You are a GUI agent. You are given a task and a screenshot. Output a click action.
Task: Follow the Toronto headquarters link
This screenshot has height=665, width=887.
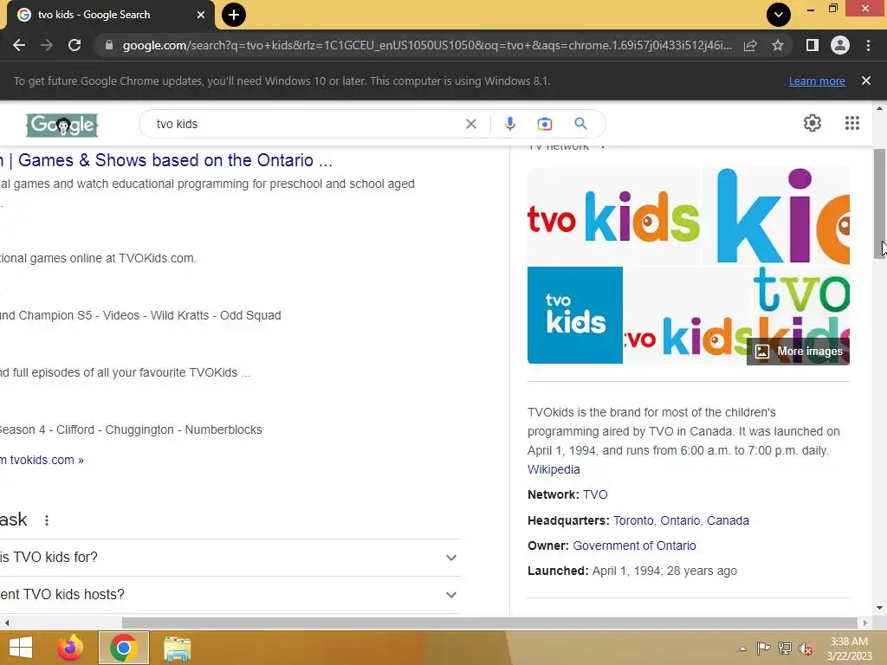tap(633, 520)
